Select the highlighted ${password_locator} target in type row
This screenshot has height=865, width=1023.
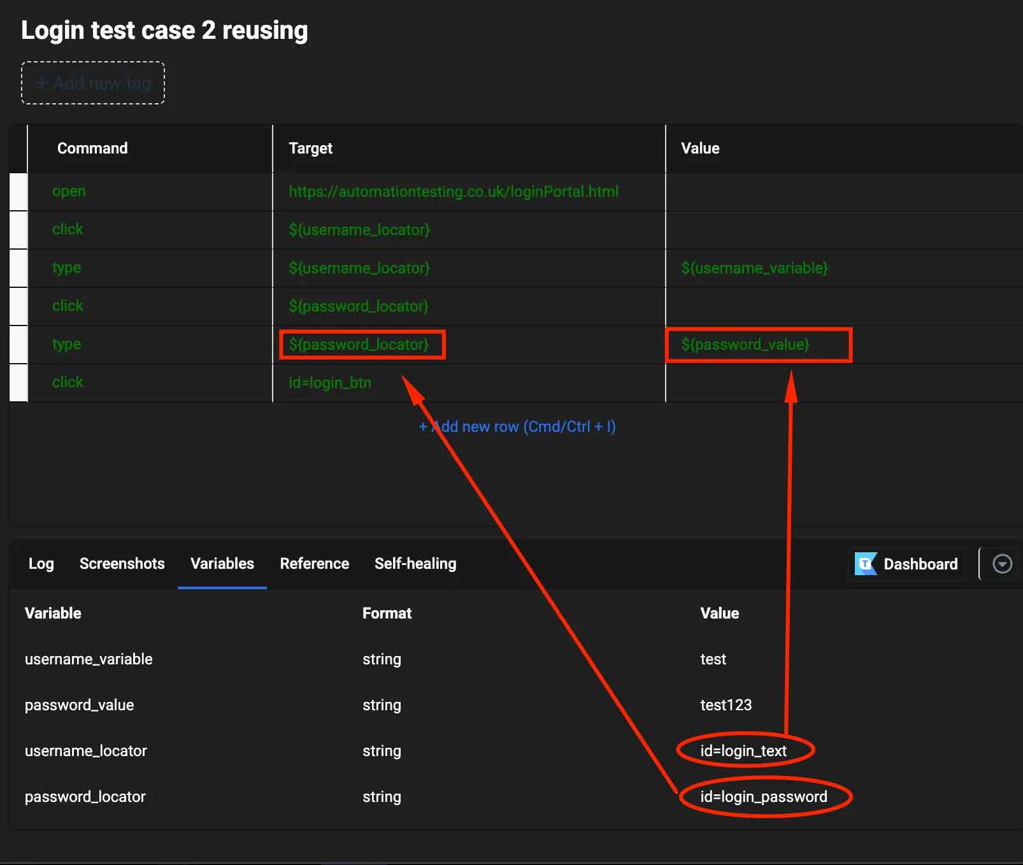click(359, 345)
